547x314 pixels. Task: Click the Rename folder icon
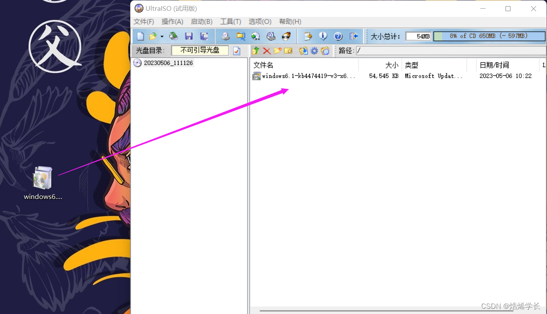point(288,51)
